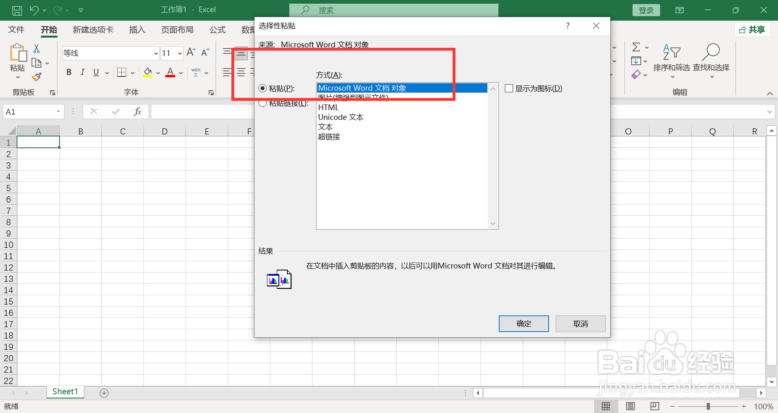Switch to the 开始 tab
This screenshot has height=413, width=778.
49,30
